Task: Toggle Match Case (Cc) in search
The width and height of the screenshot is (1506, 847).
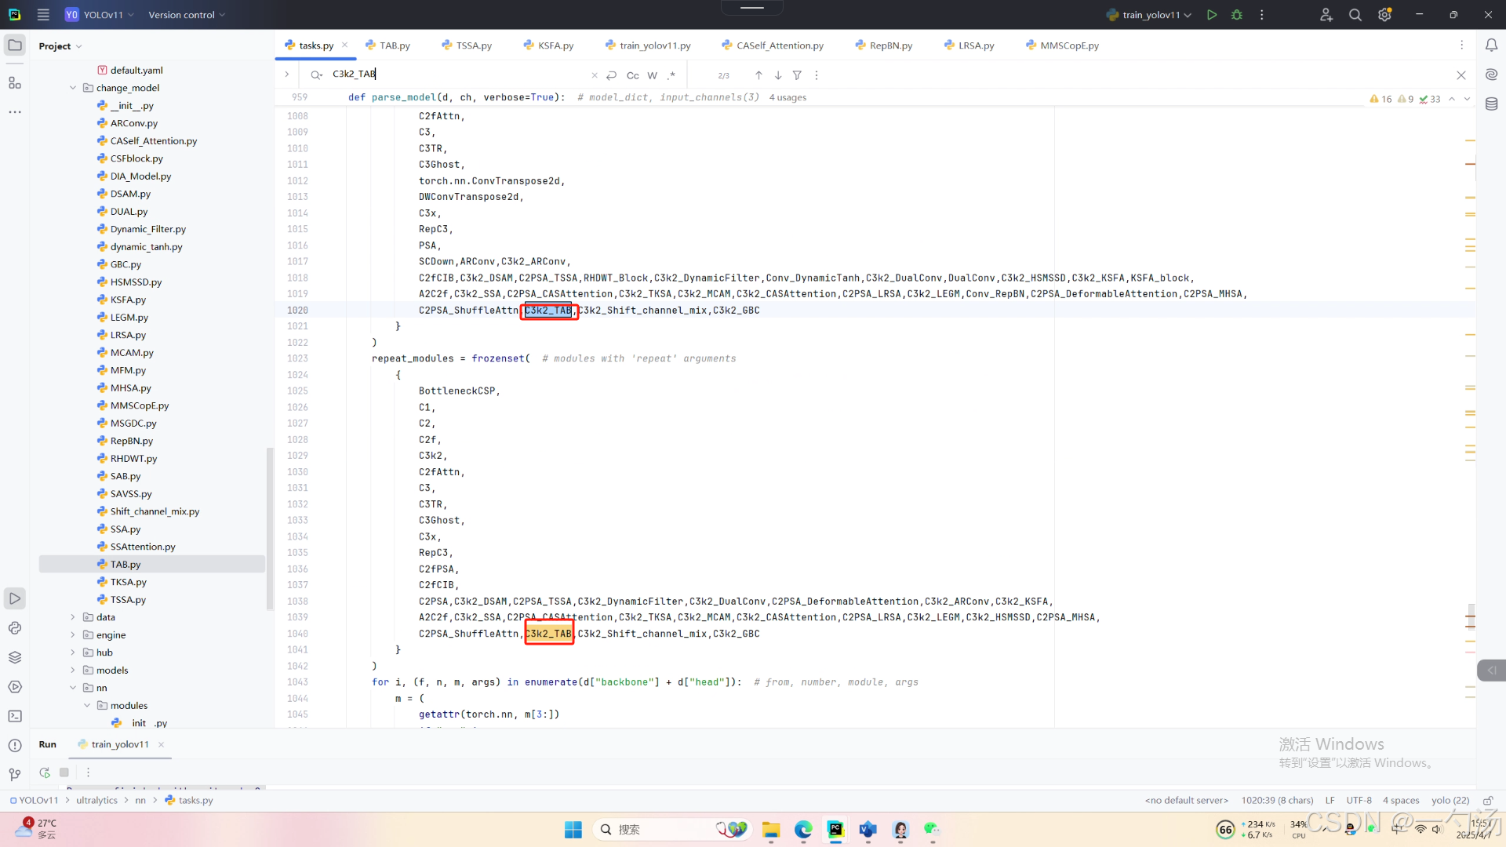Action: click(x=632, y=75)
